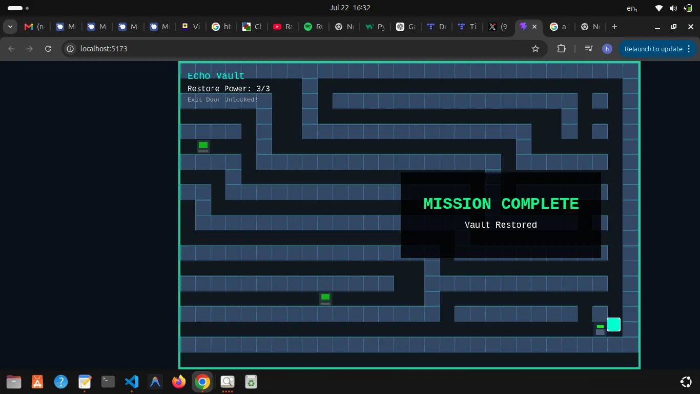Click the 'MISSION COMPLETE' heading
700x394 pixels.
point(501,204)
